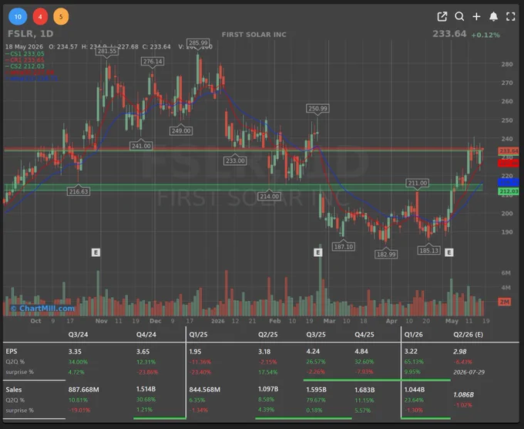The width and height of the screenshot is (524, 429).
Task: Click the Sales value 887.668M
Action: (83, 390)
